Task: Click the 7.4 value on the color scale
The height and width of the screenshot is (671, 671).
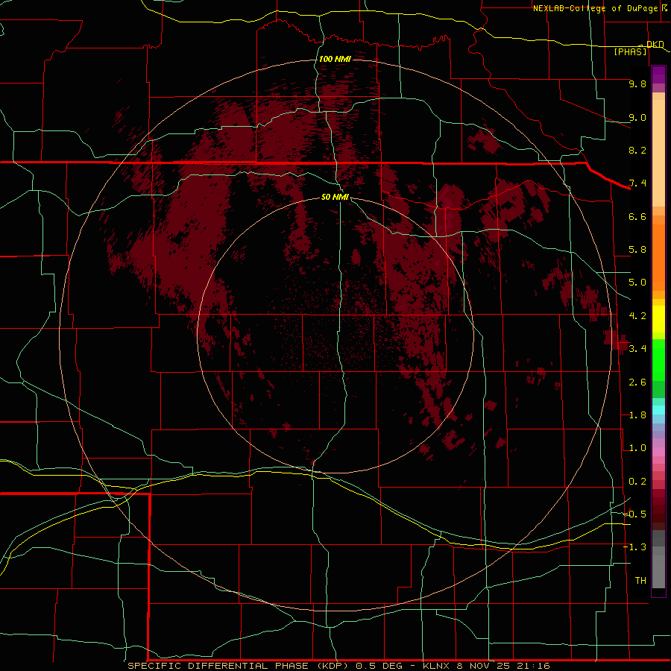Action: 637,183
